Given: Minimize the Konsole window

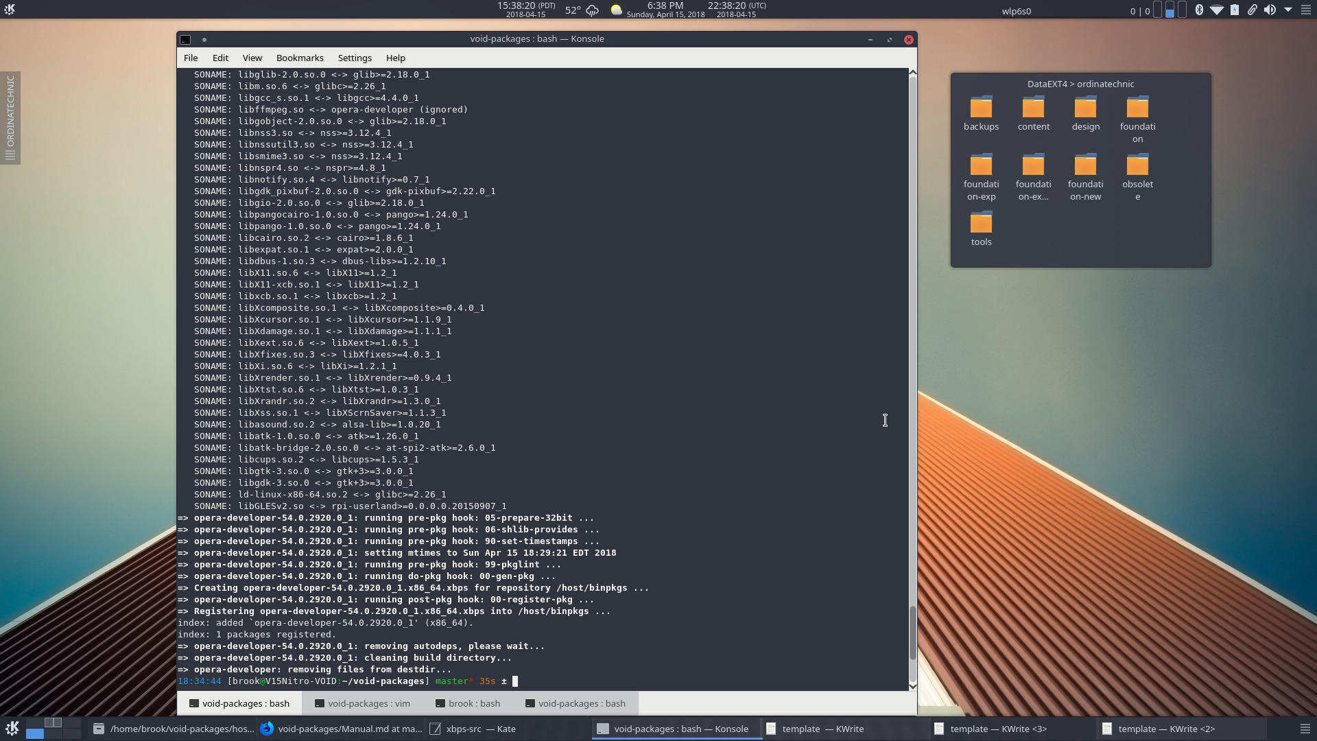Looking at the screenshot, I should pos(870,39).
